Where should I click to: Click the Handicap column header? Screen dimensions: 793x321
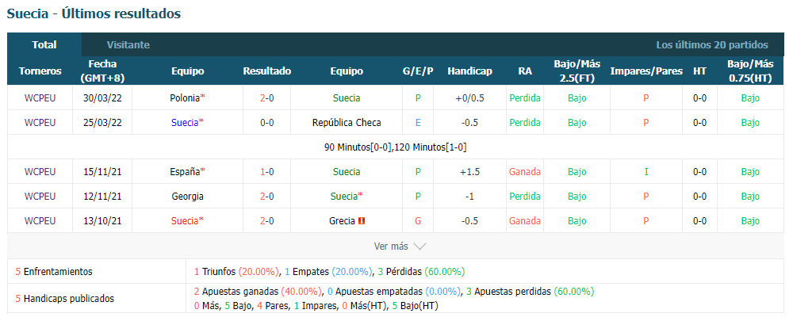pyautogui.click(x=469, y=71)
